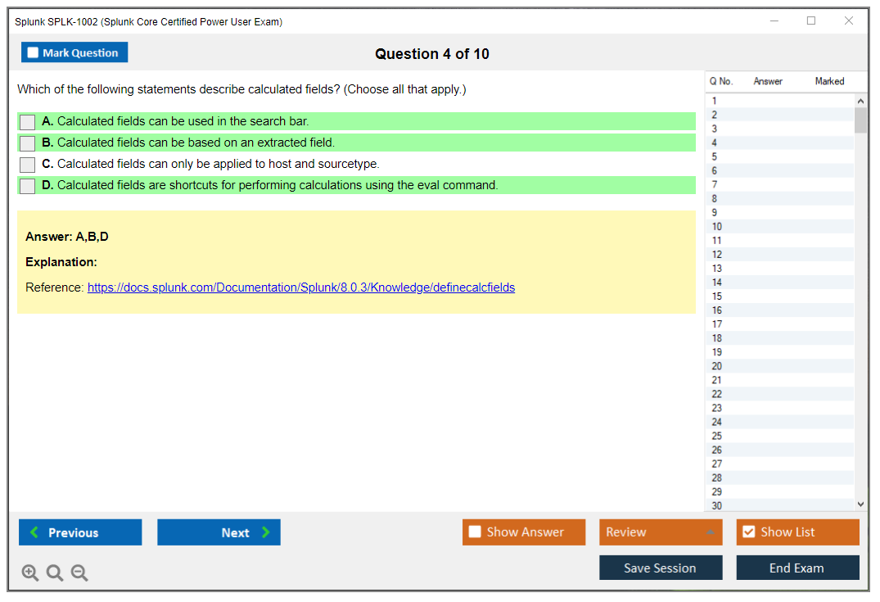Open the Splunk docs reference link
The image size is (880, 602).
301,287
